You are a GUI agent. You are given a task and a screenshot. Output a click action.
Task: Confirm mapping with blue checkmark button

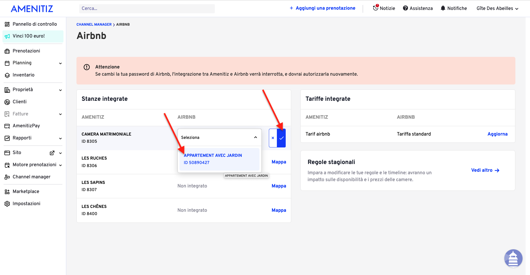[281, 138]
